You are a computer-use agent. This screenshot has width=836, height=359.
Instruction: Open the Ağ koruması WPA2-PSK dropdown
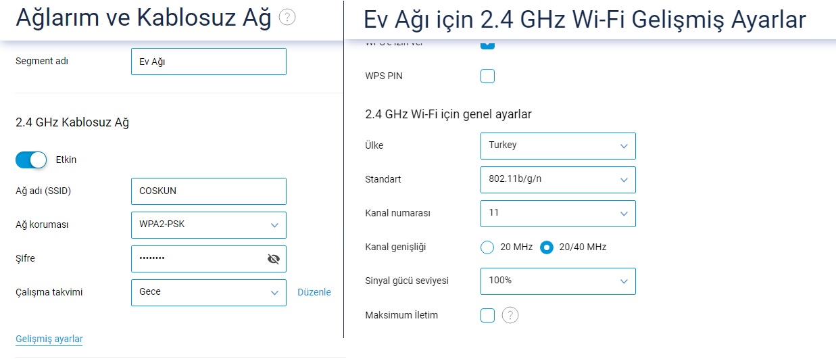pyautogui.click(x=209, y=225)
